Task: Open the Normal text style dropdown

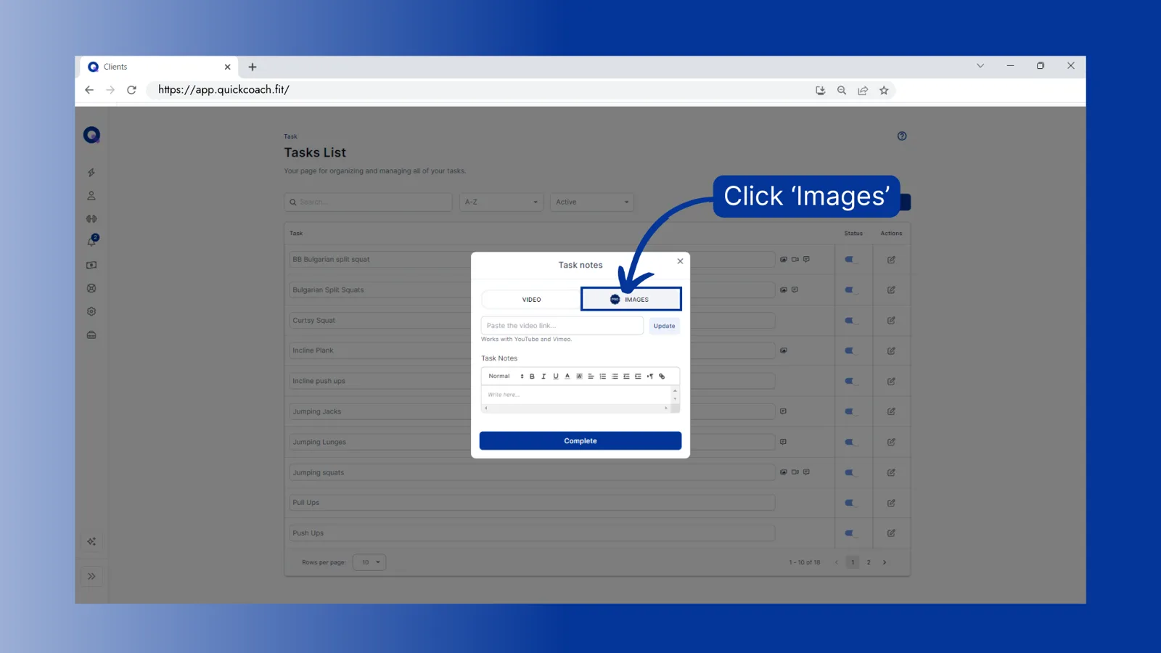Action: point(505,376)
